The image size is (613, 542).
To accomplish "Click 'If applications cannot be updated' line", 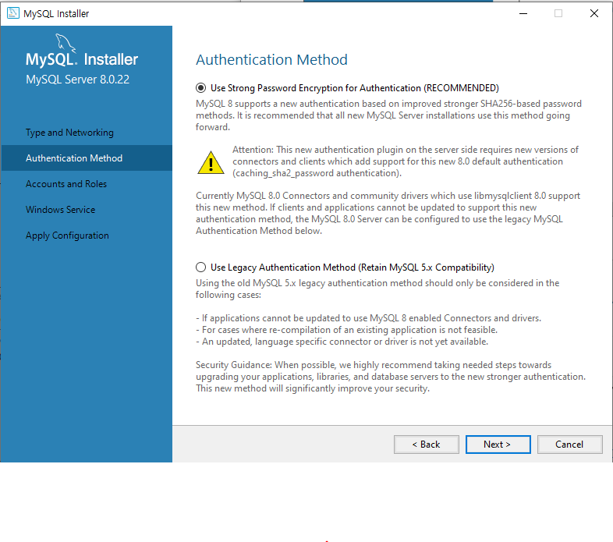I will click(x=368, y=318).
